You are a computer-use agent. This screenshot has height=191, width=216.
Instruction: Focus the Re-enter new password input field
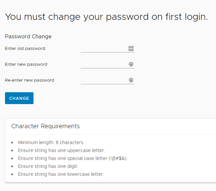(x=108, y=80)
